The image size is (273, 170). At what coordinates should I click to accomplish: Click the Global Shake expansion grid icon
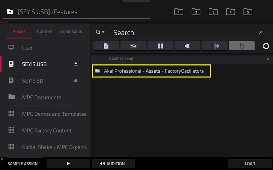11,147
